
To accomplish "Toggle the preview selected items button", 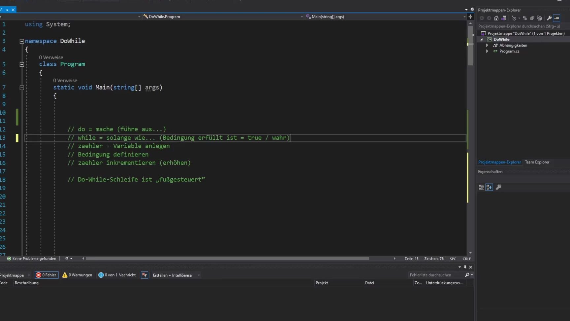I will click(x=557, y=18).
